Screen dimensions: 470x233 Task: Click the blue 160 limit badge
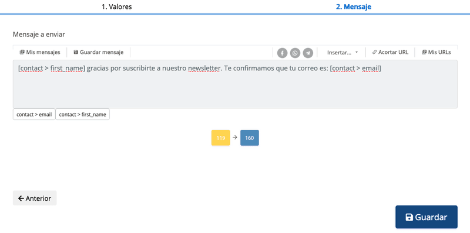click(x=250, y=138)
